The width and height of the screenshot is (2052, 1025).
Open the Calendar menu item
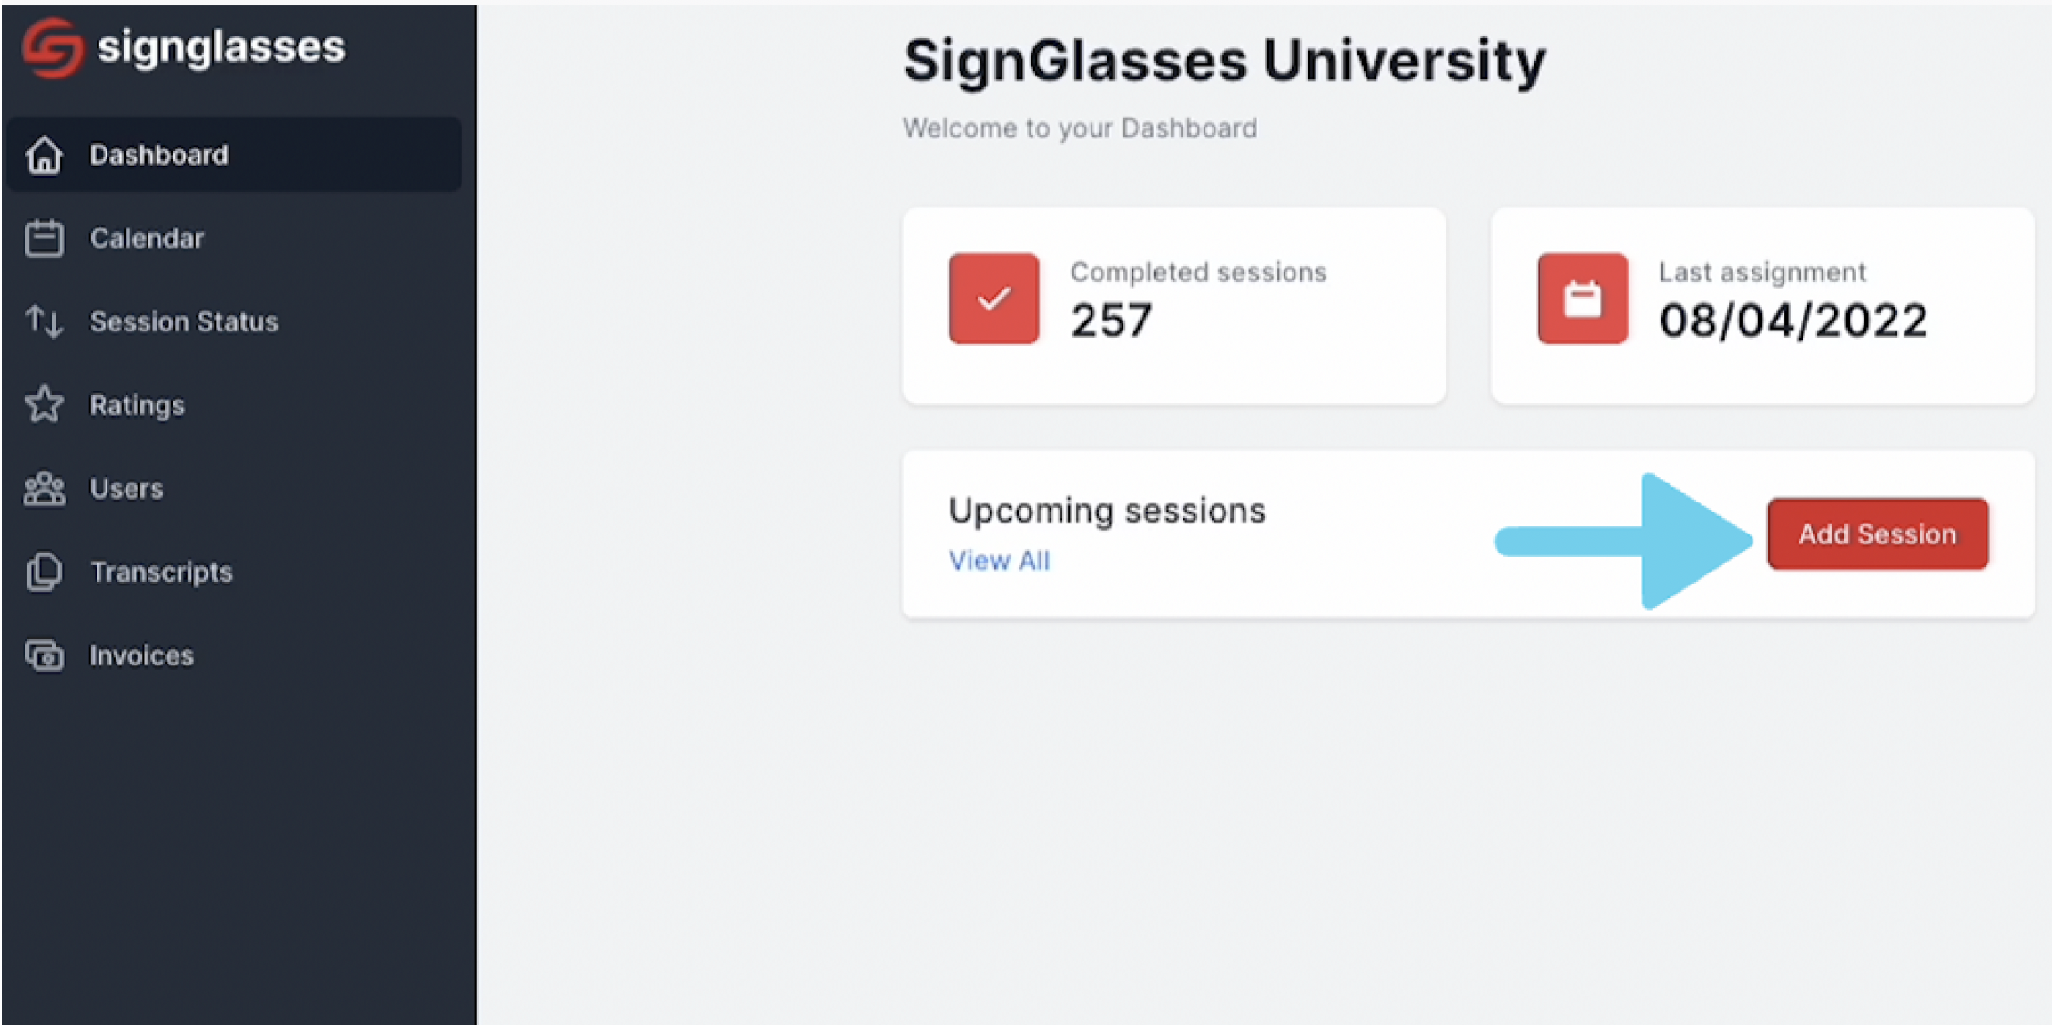[x=234, y=238]
